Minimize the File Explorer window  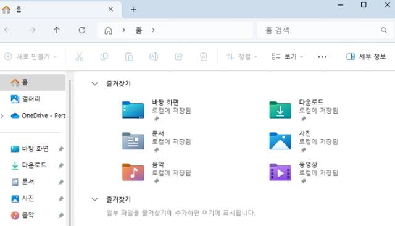pyautogui.click(x=340, y=5)
